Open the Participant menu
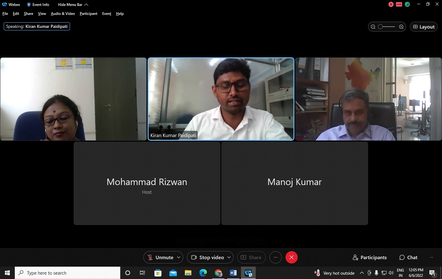This screenshot has width=442, height=279. click(88, 14)
